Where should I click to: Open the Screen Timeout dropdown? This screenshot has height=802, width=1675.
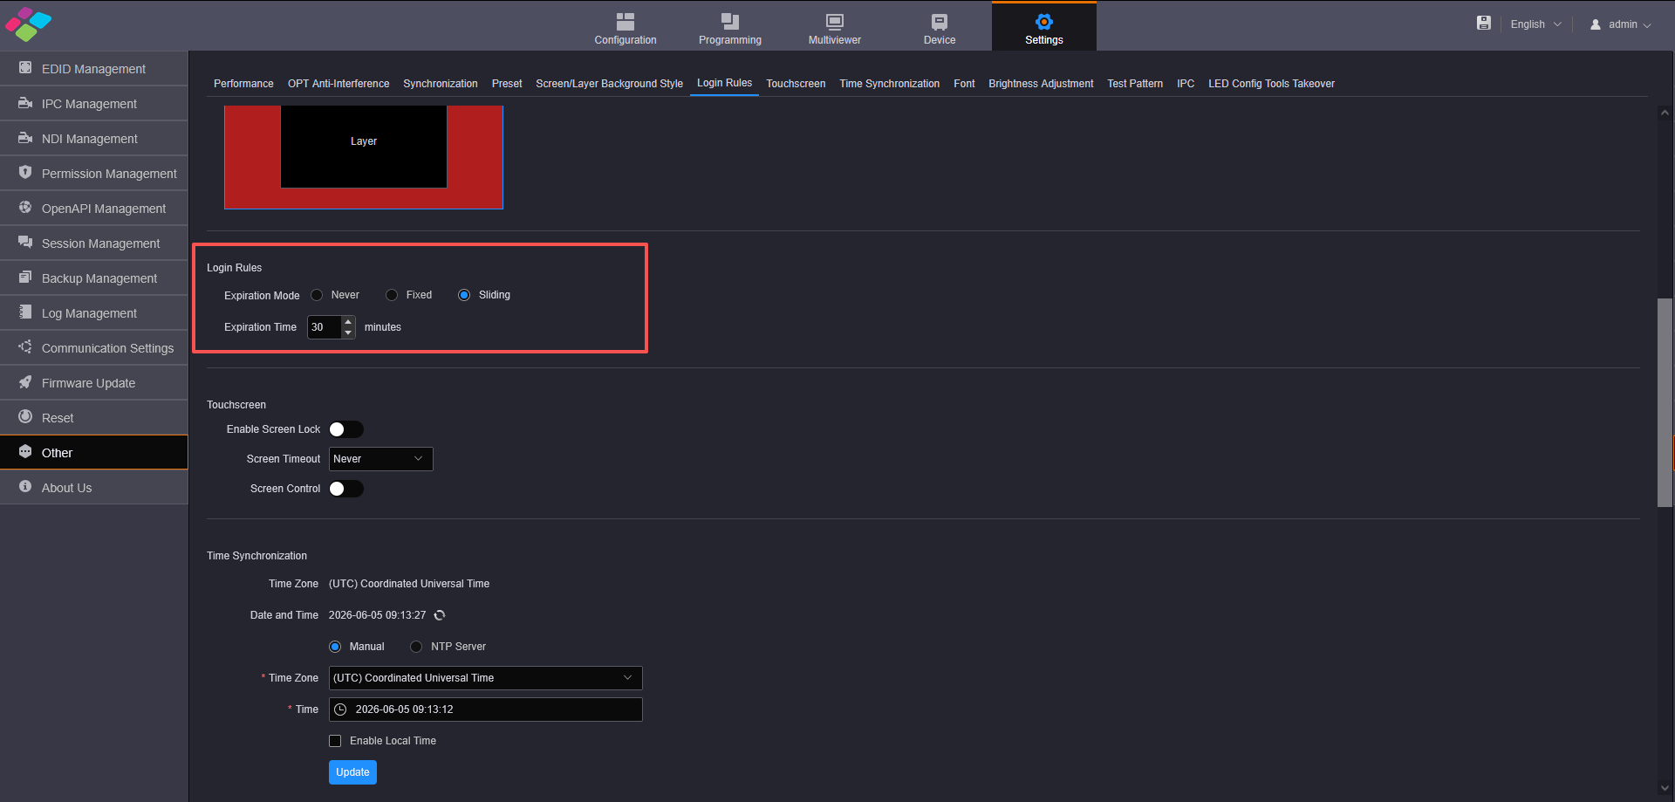pos(380,459)
